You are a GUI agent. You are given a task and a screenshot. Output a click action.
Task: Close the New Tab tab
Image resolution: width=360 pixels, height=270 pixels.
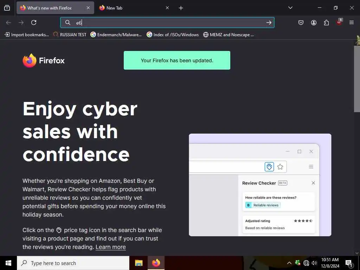click(167, 8)
